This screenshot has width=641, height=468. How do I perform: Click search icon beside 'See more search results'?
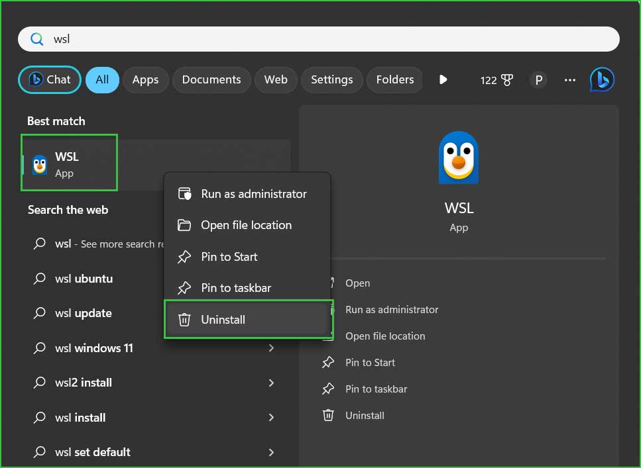pos(39,244)
